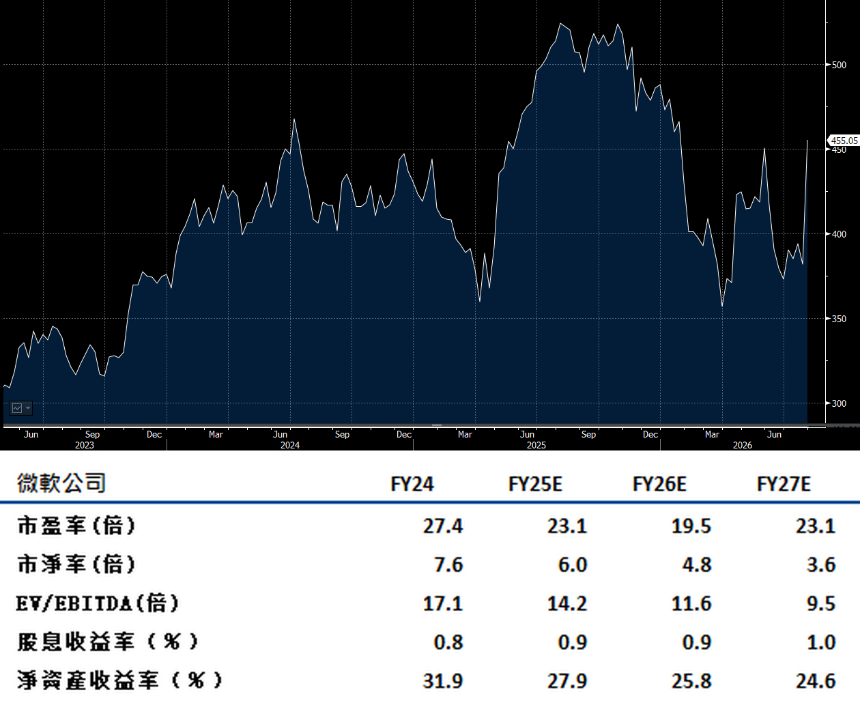This screenshot has height=701, width=860.
Task: Click the 股息收益率(%) row label
Action: pos(108,642)
